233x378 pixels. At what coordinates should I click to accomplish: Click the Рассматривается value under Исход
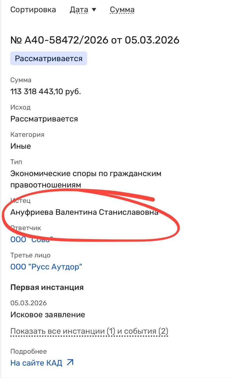[x=44, y=119]
